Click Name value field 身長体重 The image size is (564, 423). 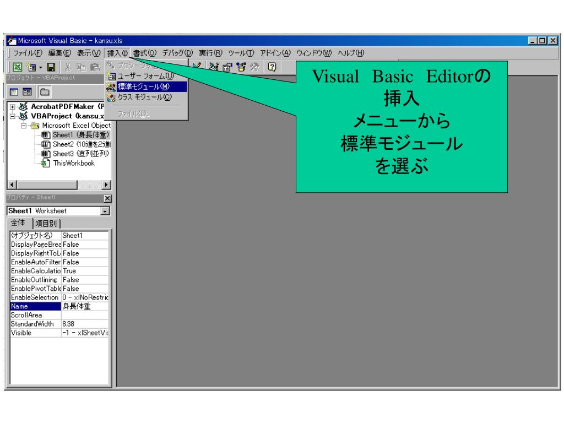(x=84, y=306)
